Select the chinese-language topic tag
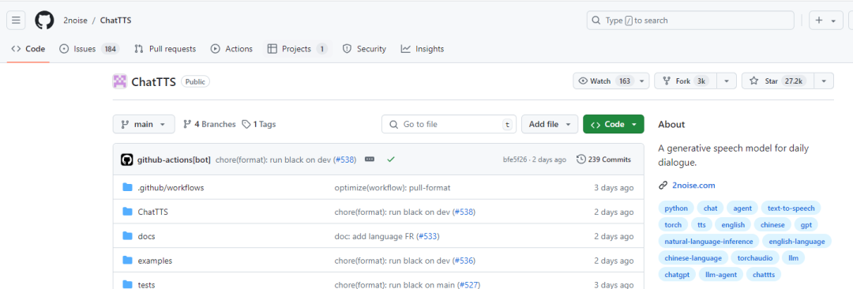This screenshot has width=853, height=289. 693,258
